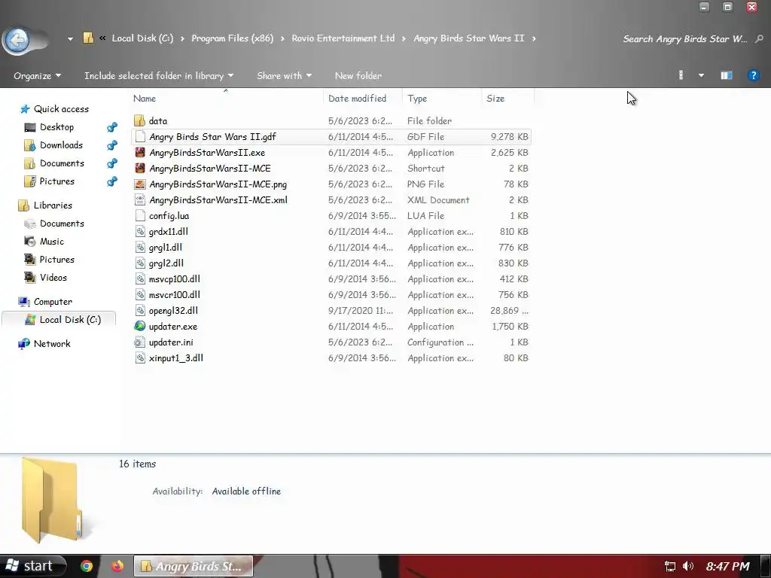This screenshot has height=578, width=771.
Task: Expand arrow after Program Files (x86) breadcrumb
Action: (283, 38)
